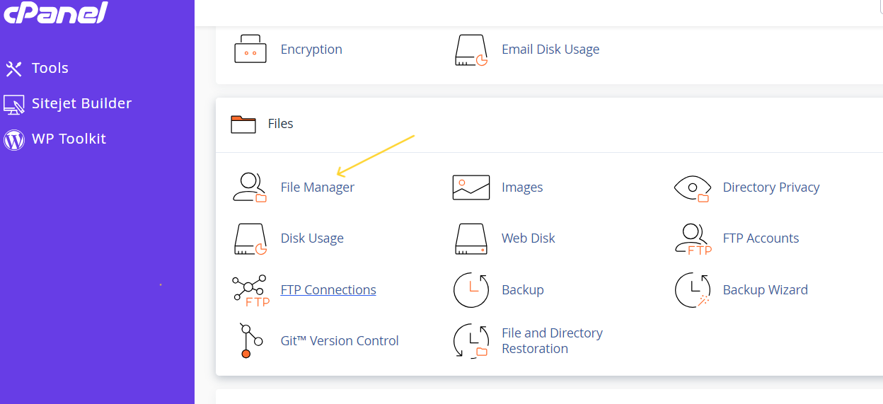Click the Directory Privacy link

pyautogui.click(x=771, y=187)
